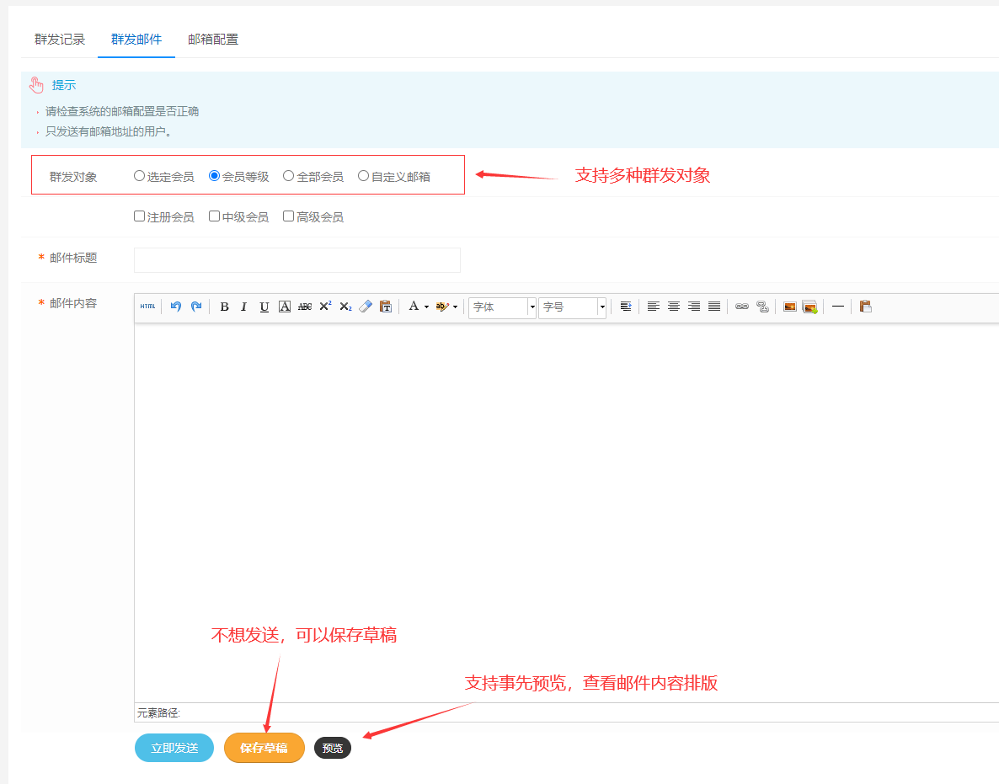Viewport: 999px width, 784px height.
Task: Click inside the 邮件内容 editor body
Action: (x=566, y=513)
